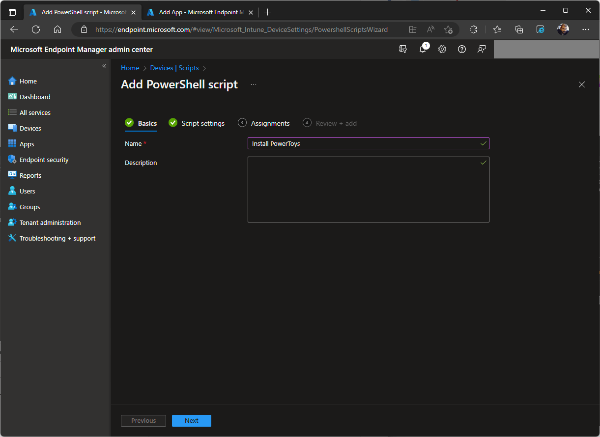Click the Read aloud icon in address bar
The image size is (600, 437).
coord(430,29)
